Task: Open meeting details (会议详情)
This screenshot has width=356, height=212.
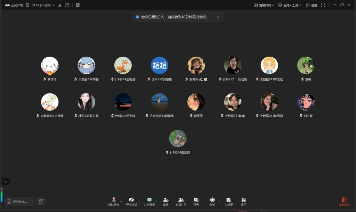Action: (14, 5)
